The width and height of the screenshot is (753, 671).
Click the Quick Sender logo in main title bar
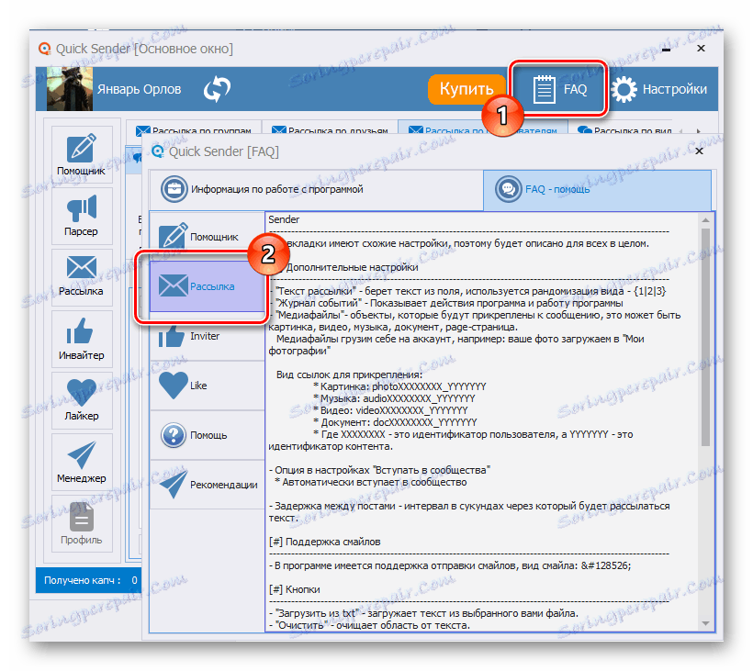click(45, 49)
